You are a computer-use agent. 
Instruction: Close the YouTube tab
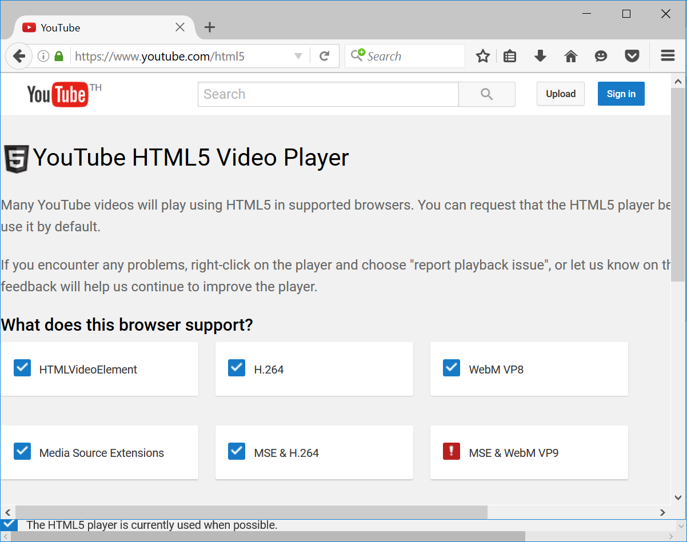pos(179,27)
